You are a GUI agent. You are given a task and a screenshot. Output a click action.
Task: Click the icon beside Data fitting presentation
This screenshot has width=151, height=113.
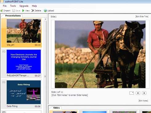pyautogui.click(x=4, y=82)
